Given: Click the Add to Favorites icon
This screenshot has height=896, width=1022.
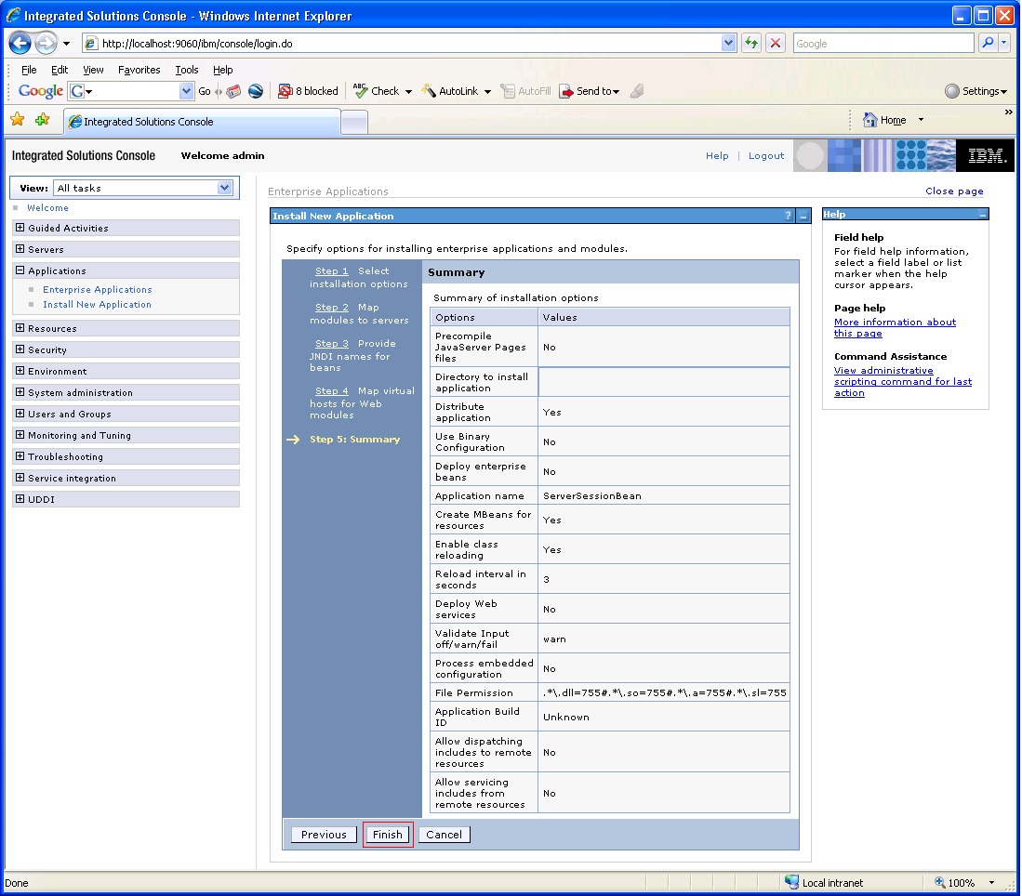Looking at the screenshot, I should tap(43, 119).
